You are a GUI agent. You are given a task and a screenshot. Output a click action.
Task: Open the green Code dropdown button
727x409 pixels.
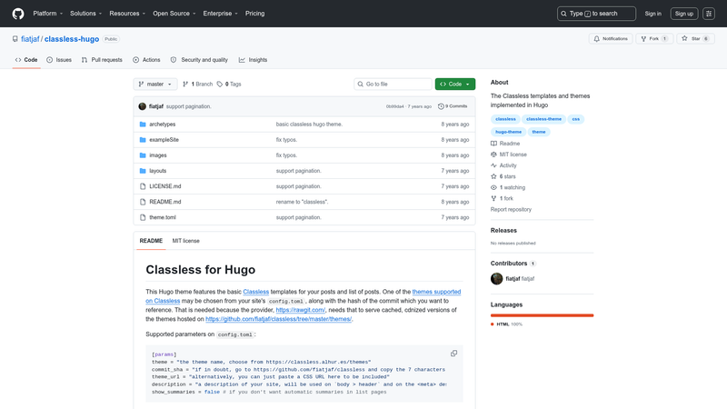coord(455,84)
